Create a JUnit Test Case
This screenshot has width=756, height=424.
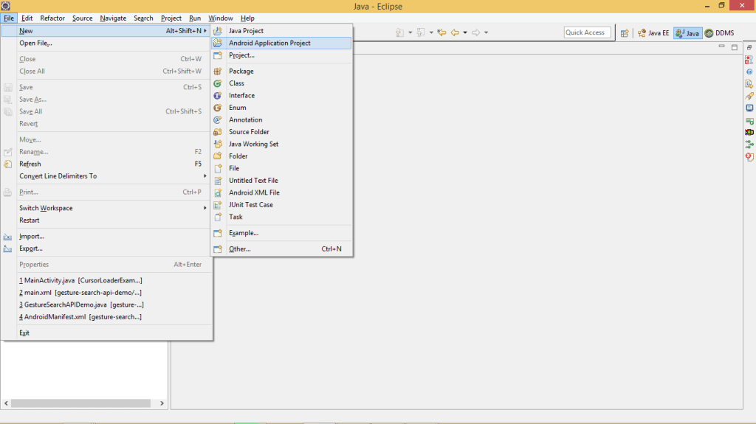[281, 204]
